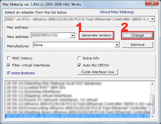Uncheck Filter virtual interfaces
161x124 pixels.
click(x=9, y=65)
